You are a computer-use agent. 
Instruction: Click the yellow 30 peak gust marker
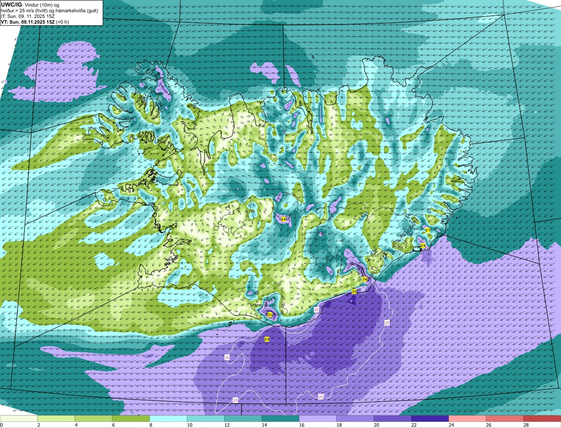point(354,291)
